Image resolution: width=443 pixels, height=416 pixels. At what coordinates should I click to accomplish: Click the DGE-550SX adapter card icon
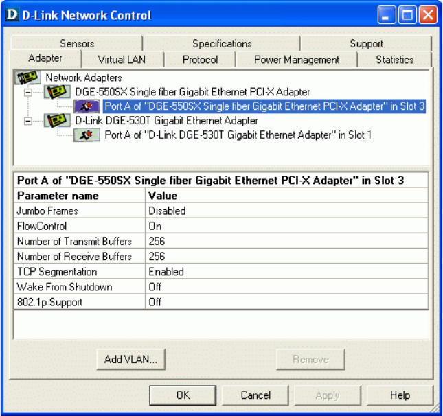click(57, 92)
